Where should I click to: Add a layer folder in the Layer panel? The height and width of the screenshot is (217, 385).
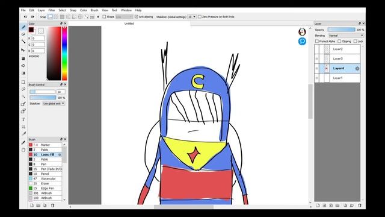[x=337, y=206]
